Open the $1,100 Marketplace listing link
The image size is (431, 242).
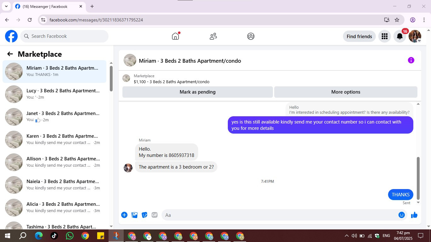pyautogui.click(x=172, y=82)
